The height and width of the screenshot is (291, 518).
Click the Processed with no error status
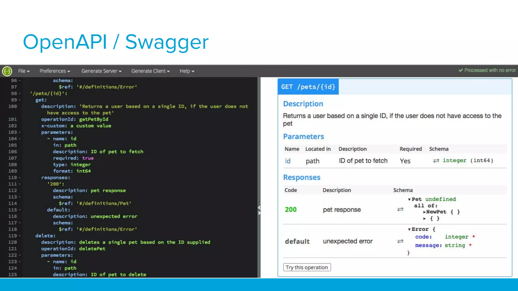(487, 70)
